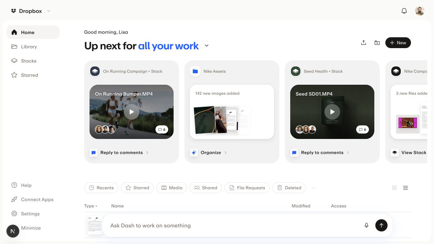
Task: Click the Ask Dash input field
Action: click(234, 225)
